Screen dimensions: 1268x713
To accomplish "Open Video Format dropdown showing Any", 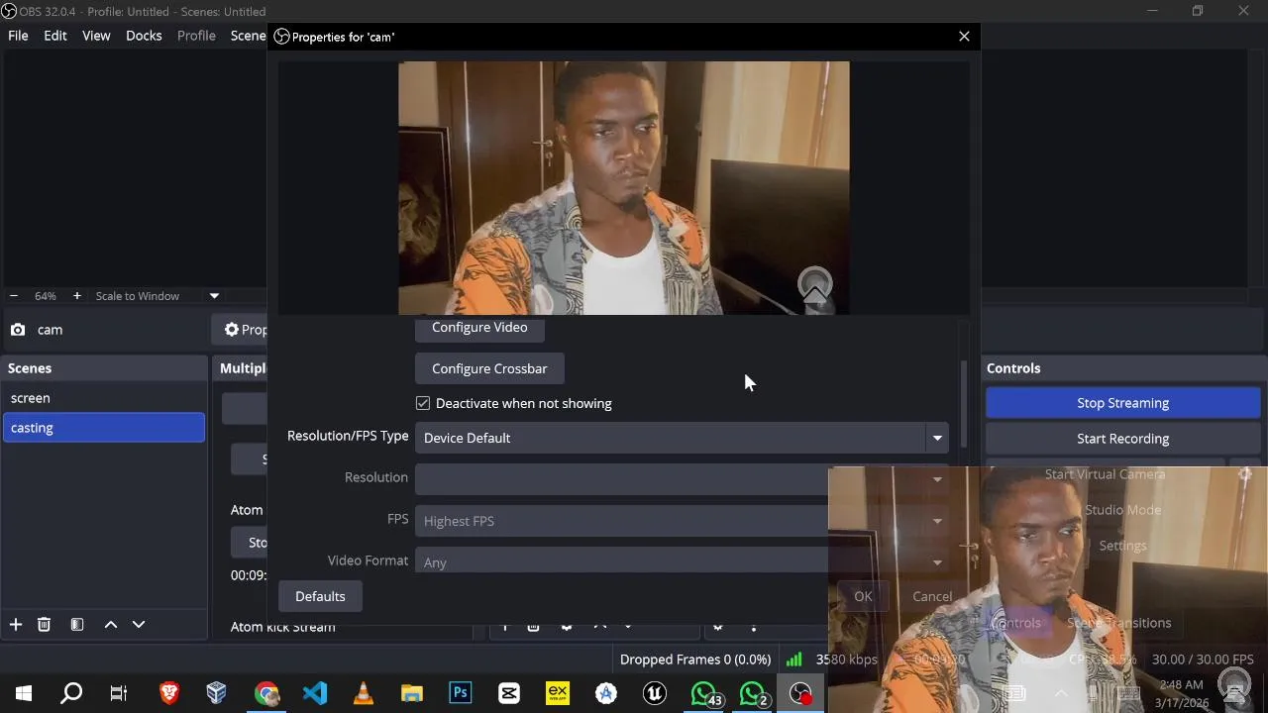I will pos(682,561).
